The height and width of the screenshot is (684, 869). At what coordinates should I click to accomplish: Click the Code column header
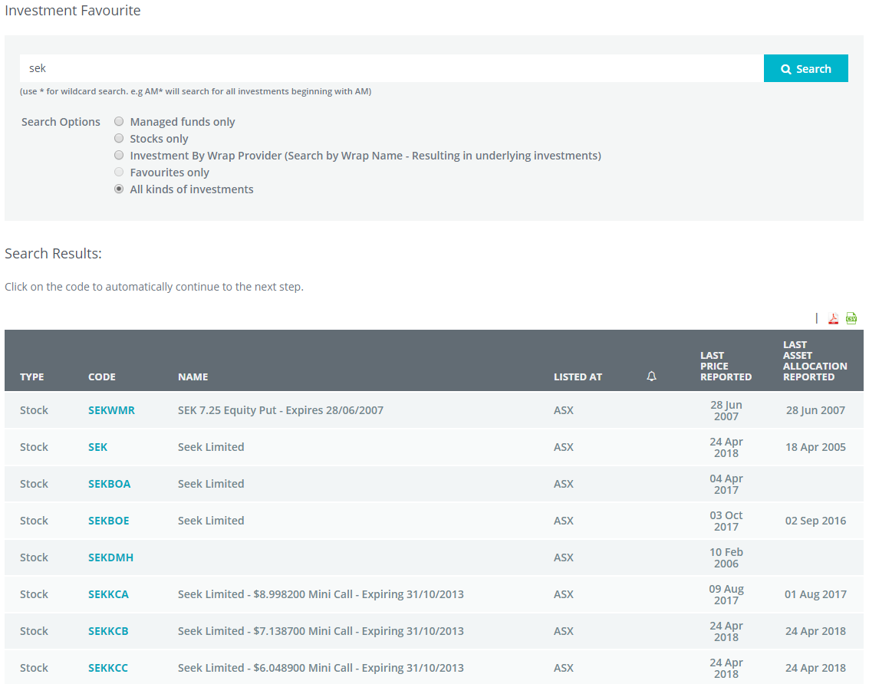102,377
